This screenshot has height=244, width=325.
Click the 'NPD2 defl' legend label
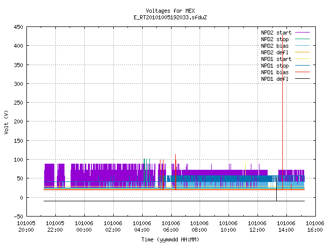[275, 52]
